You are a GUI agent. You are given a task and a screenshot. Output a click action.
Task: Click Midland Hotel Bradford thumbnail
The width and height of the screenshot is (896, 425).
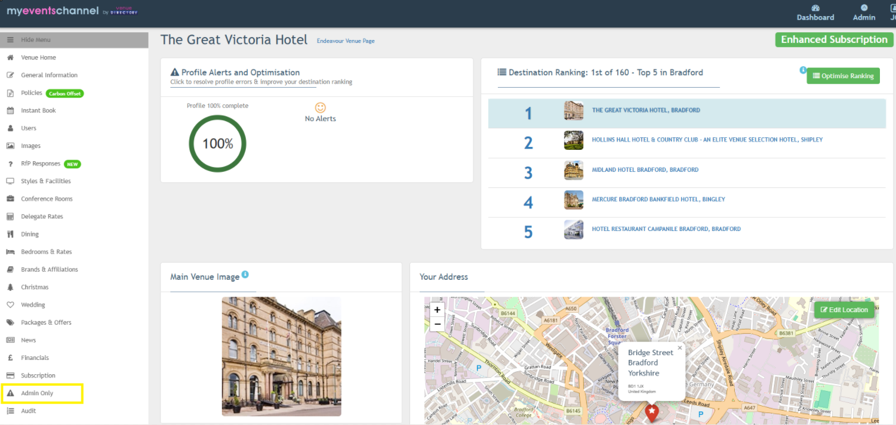click(x=574, y=170)
